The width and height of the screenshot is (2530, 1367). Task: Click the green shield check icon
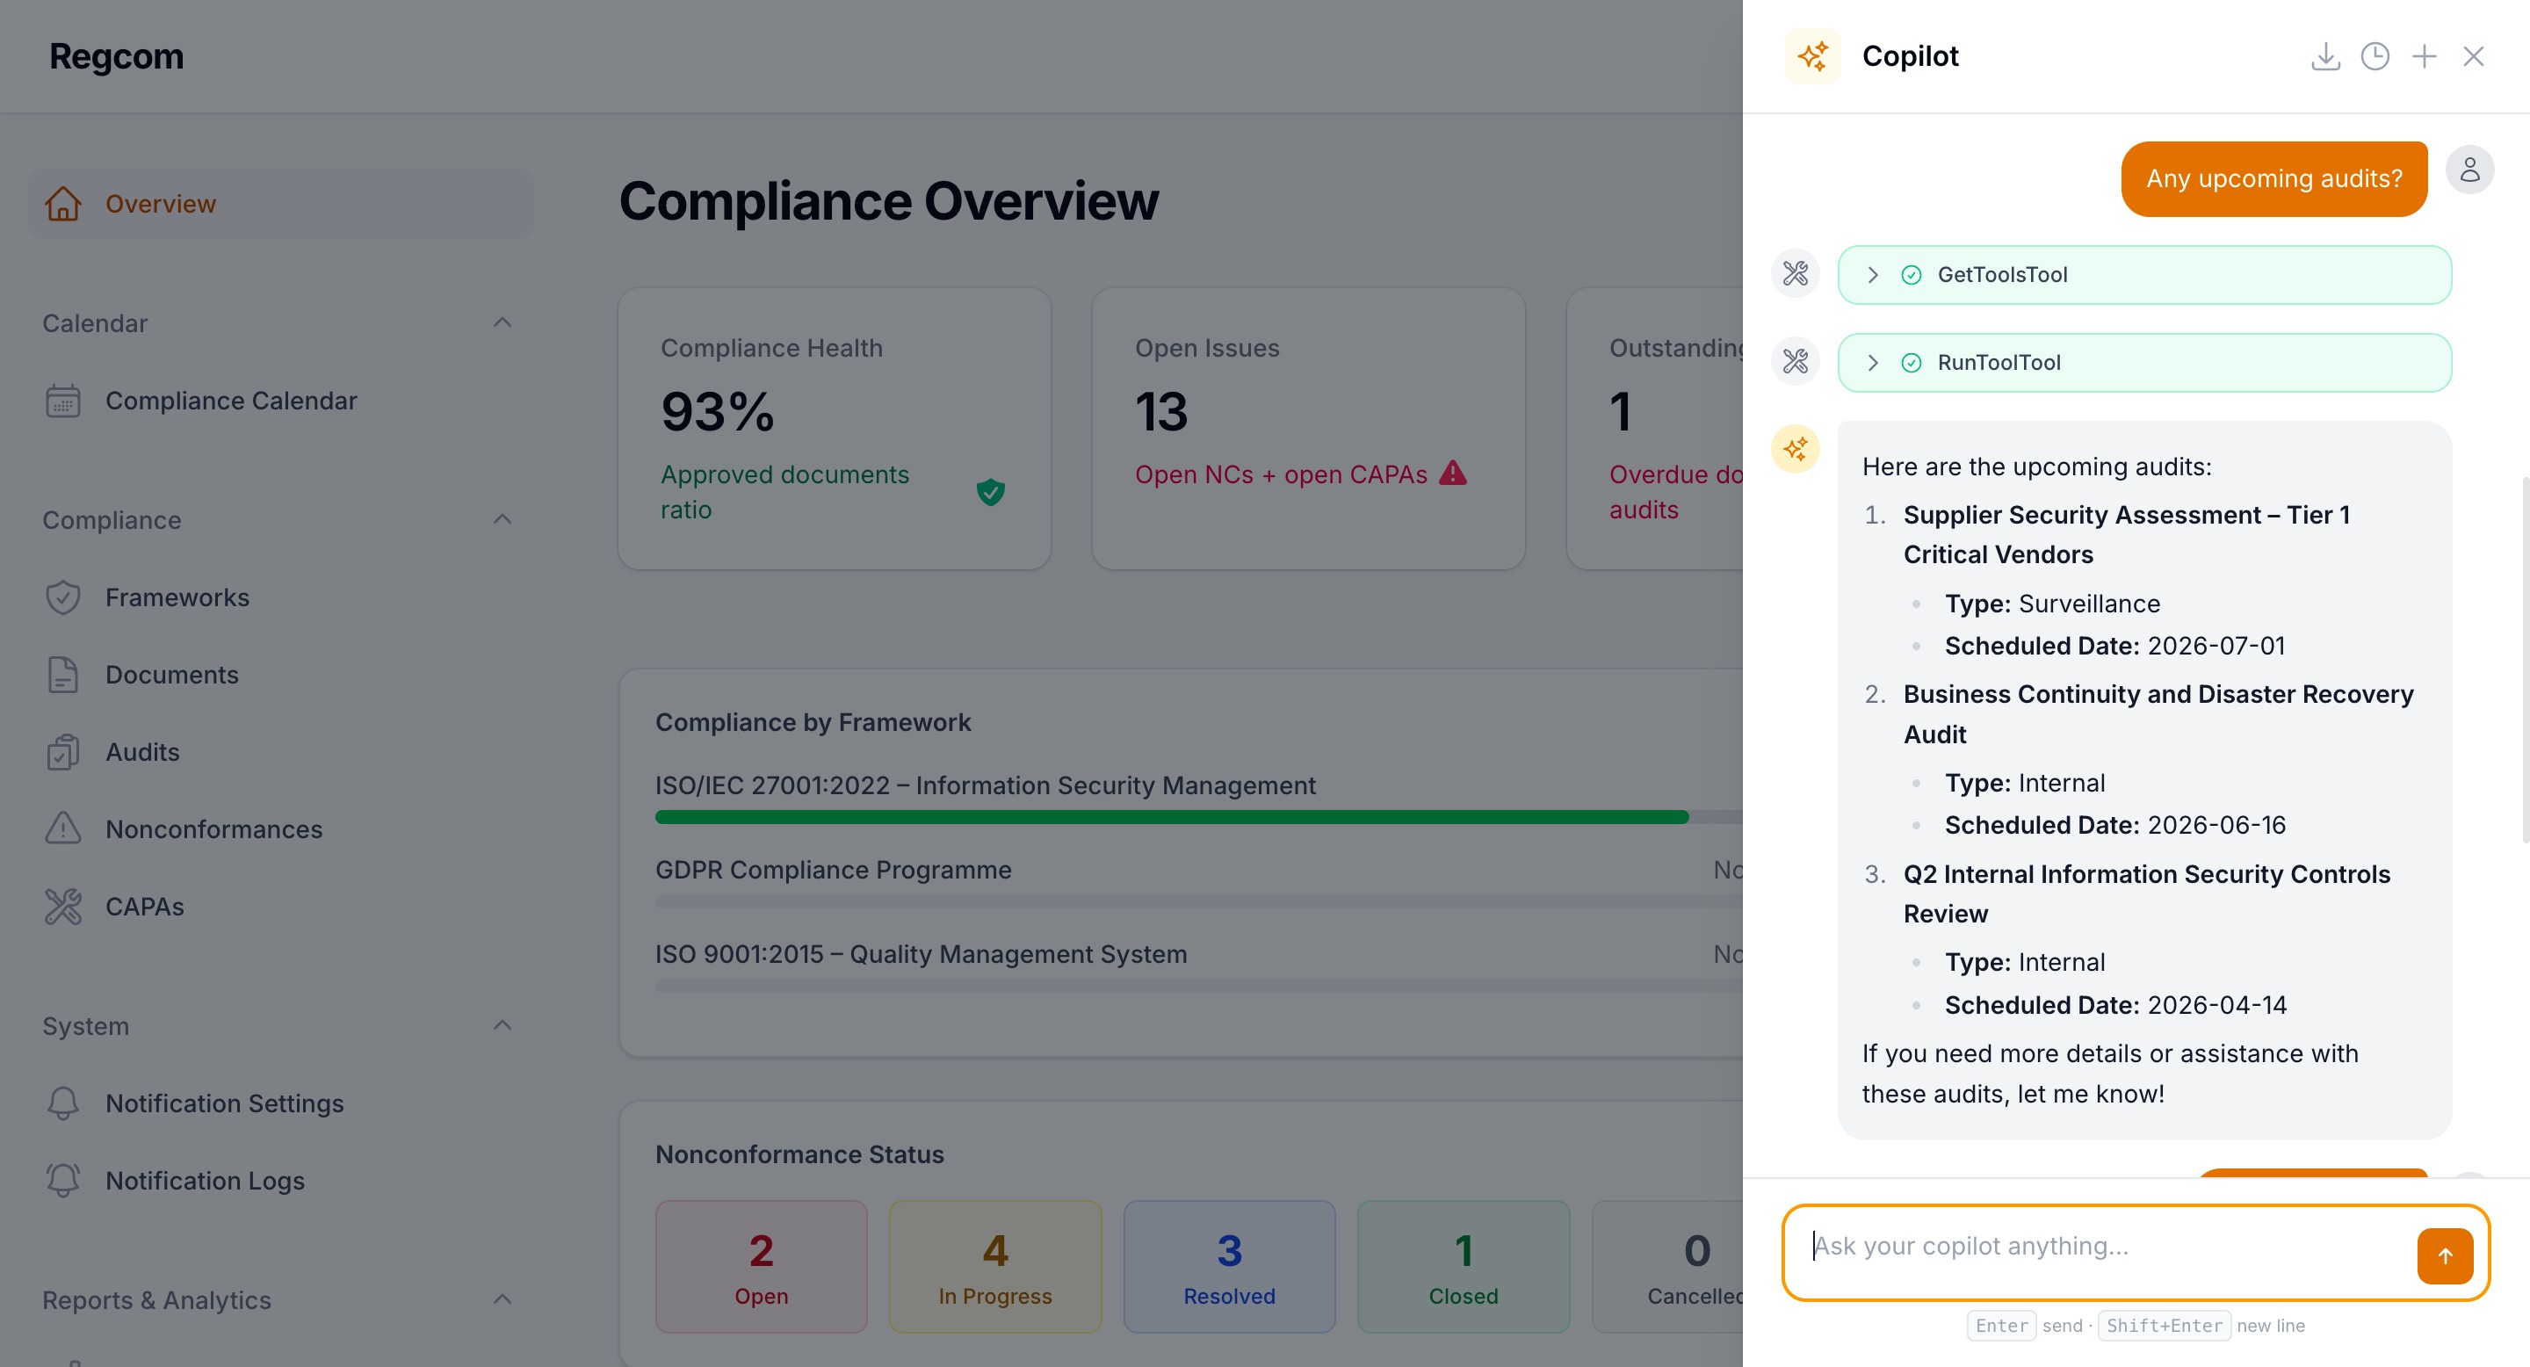991,492
